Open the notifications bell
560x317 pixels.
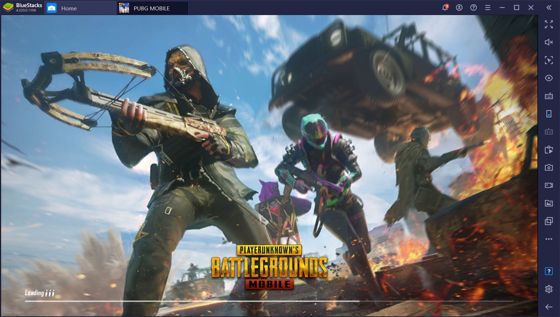click(x=445, y=8)
